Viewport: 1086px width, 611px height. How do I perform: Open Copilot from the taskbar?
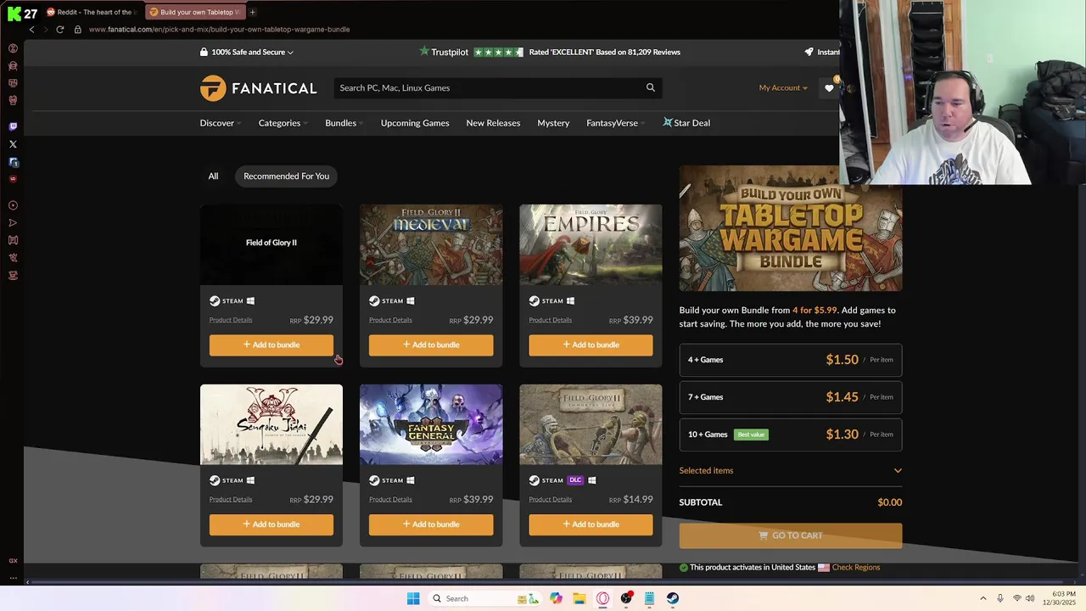coord(556,598)
